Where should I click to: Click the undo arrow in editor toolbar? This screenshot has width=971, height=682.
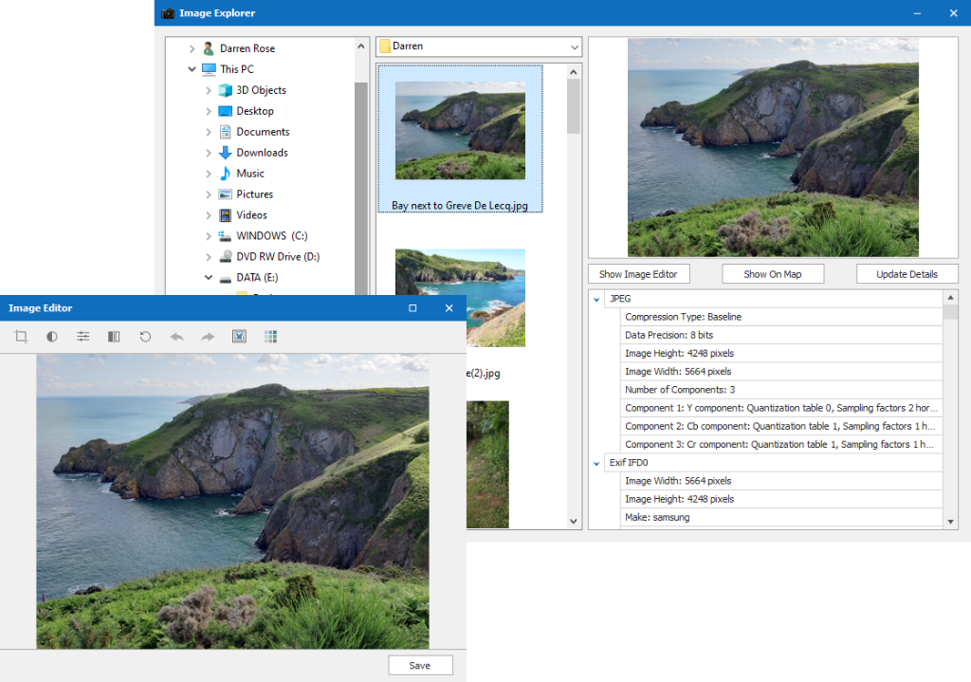coord(176,337)
